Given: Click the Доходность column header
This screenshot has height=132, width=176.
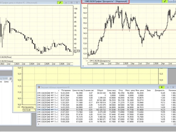Looking at the screenshot, I should [160, 90].
